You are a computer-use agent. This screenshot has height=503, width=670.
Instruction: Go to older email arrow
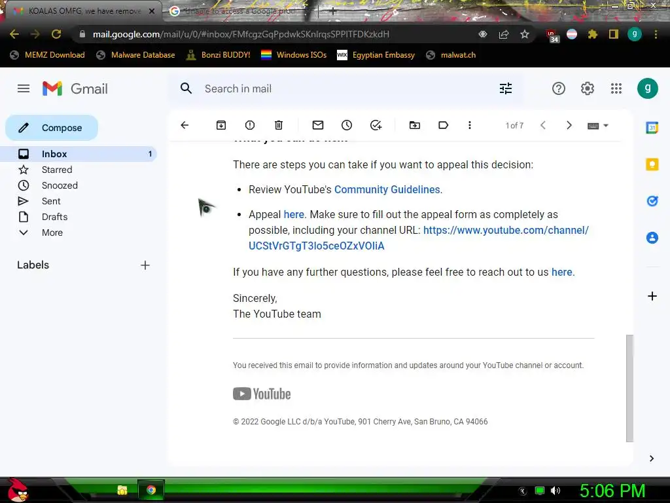569,125
